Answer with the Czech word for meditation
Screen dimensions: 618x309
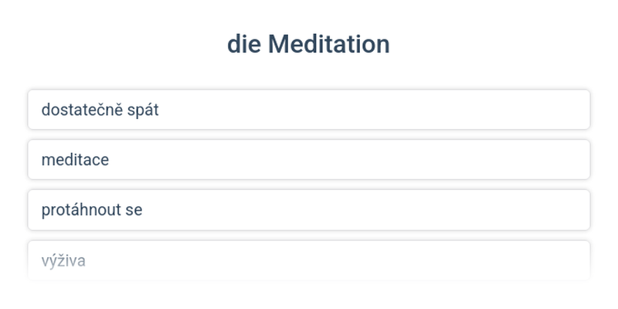point(309,160)
